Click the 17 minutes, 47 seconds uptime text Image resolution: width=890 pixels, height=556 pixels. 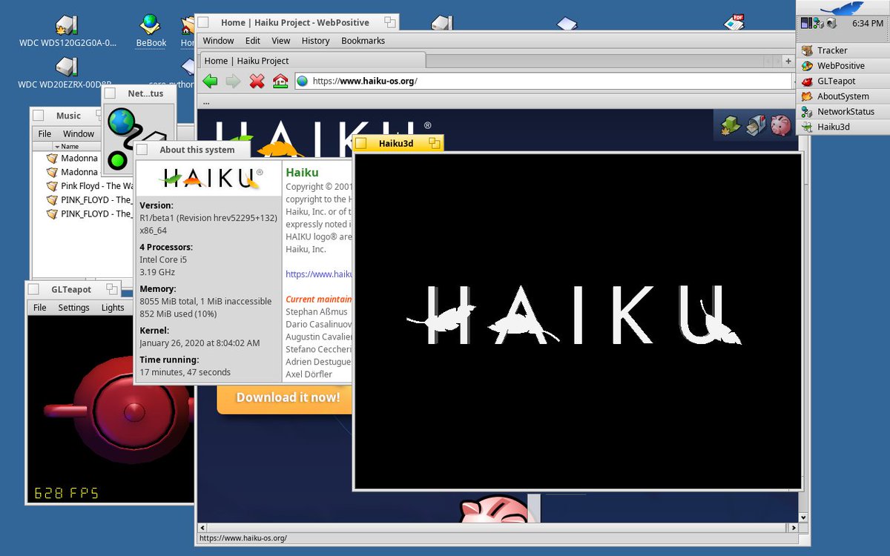(185, 372)
